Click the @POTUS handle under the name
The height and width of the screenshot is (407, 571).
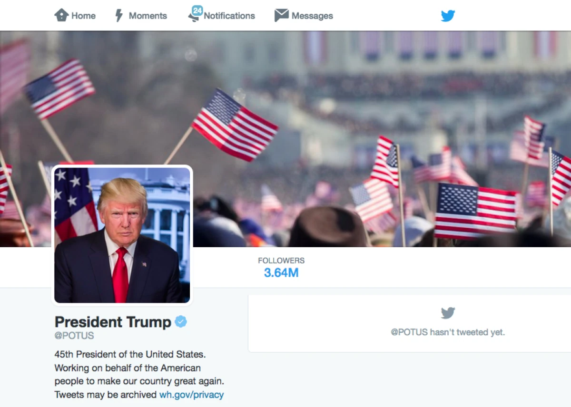pos(74,336)
